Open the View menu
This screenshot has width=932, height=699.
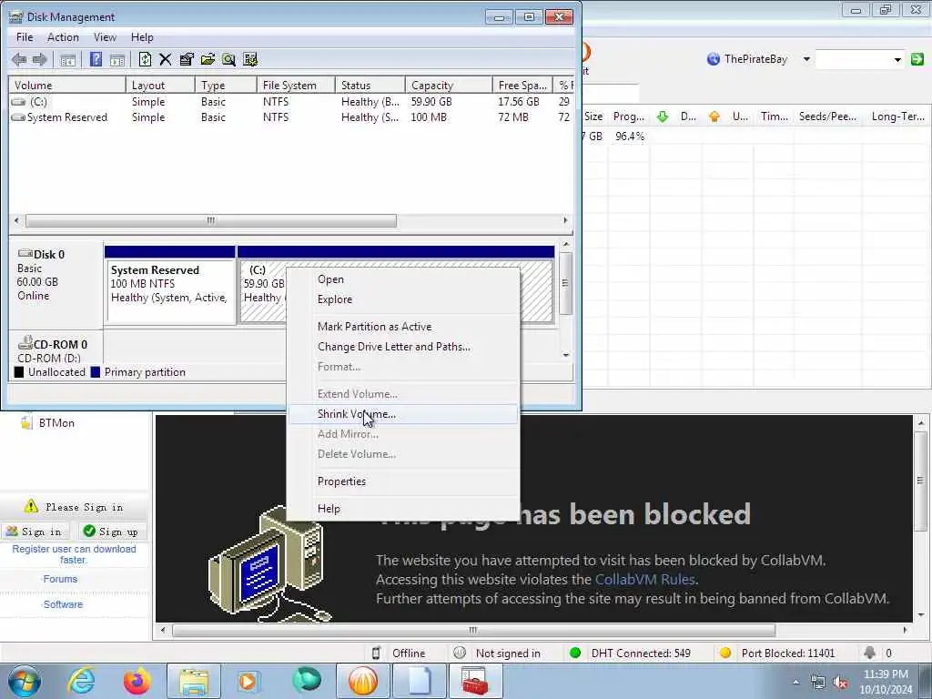[x=105, y=36]
